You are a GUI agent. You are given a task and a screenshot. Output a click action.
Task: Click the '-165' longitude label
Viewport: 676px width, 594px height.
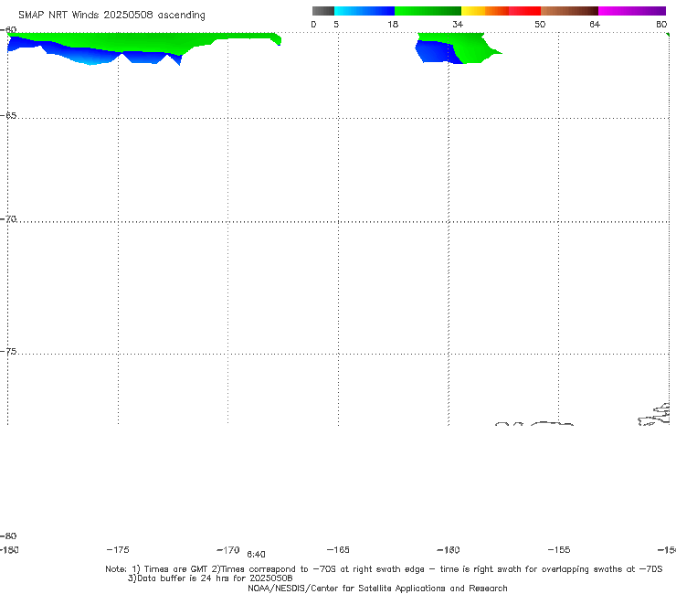(x=338, y=549)
